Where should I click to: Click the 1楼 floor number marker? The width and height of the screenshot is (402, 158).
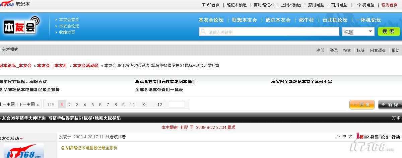pos(360,137)
